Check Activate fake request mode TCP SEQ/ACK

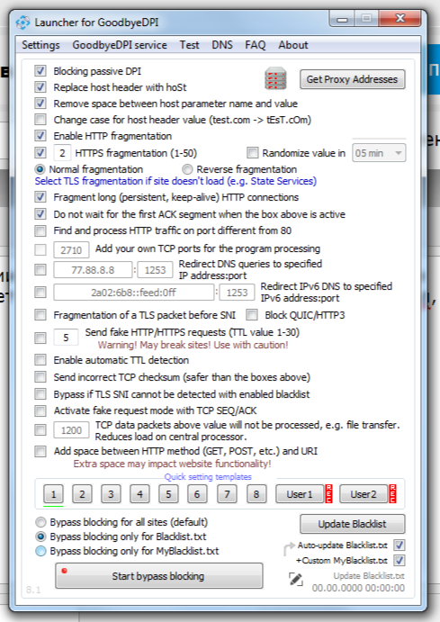[40, 410]
